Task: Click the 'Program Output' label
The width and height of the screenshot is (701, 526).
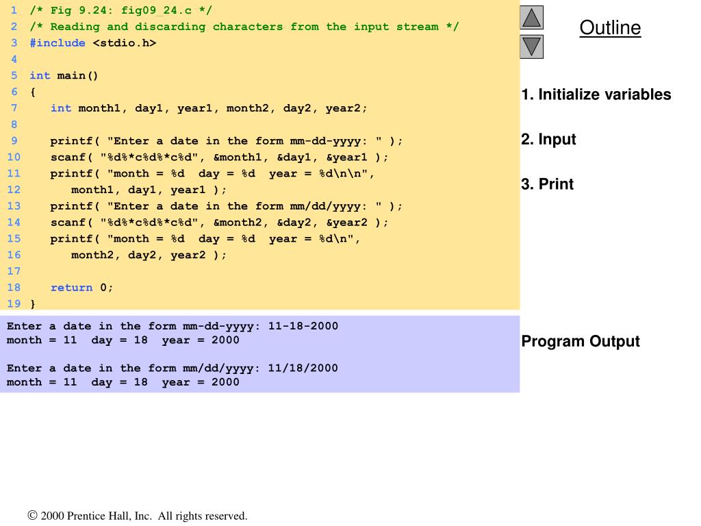Action: pos(581,341)
